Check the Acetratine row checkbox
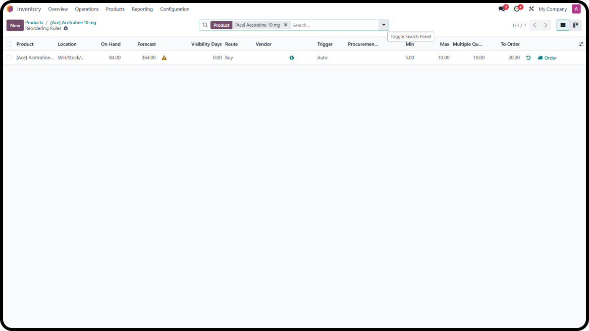Viewport: 589px width, 331px height. [9, 58]
